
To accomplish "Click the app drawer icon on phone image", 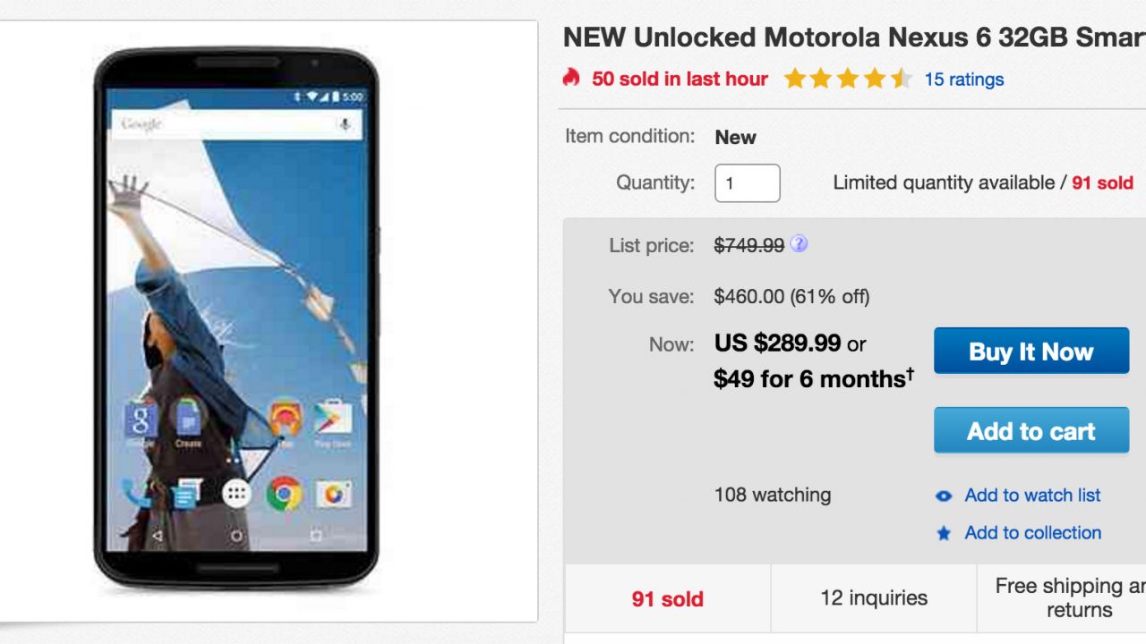I will click(236, 493).
